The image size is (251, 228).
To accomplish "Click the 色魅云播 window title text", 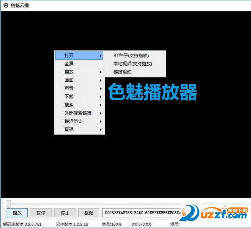I will 20,5.
